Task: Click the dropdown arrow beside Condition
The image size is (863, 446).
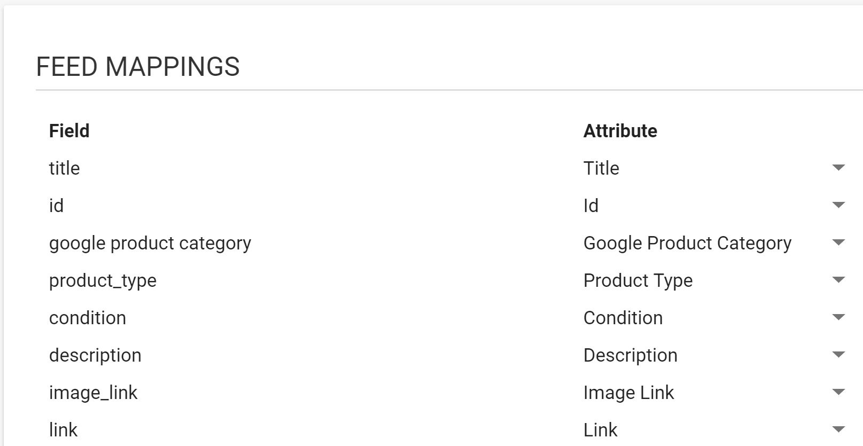Action: (838, 318)
